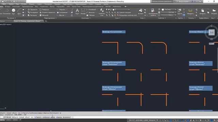
Task: Switch to the Аннотации (Annotate) ribbon tab
Action: [16, 6]
